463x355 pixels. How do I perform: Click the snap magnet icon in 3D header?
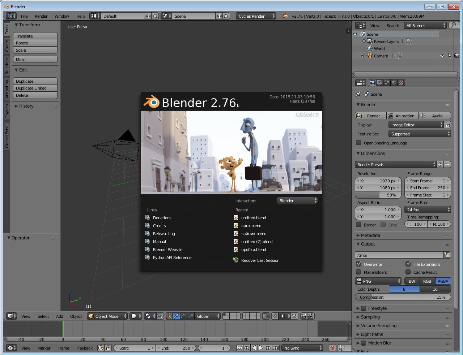275,316
